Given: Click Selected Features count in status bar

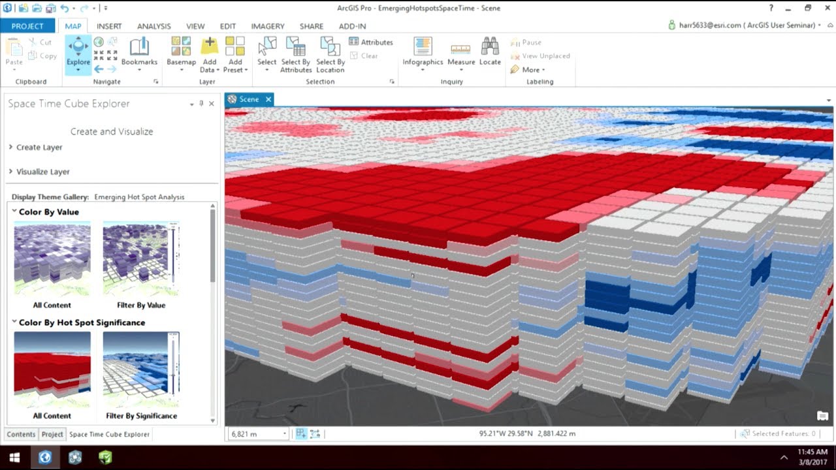Looking at the screenshot, I should coord(778,433).
